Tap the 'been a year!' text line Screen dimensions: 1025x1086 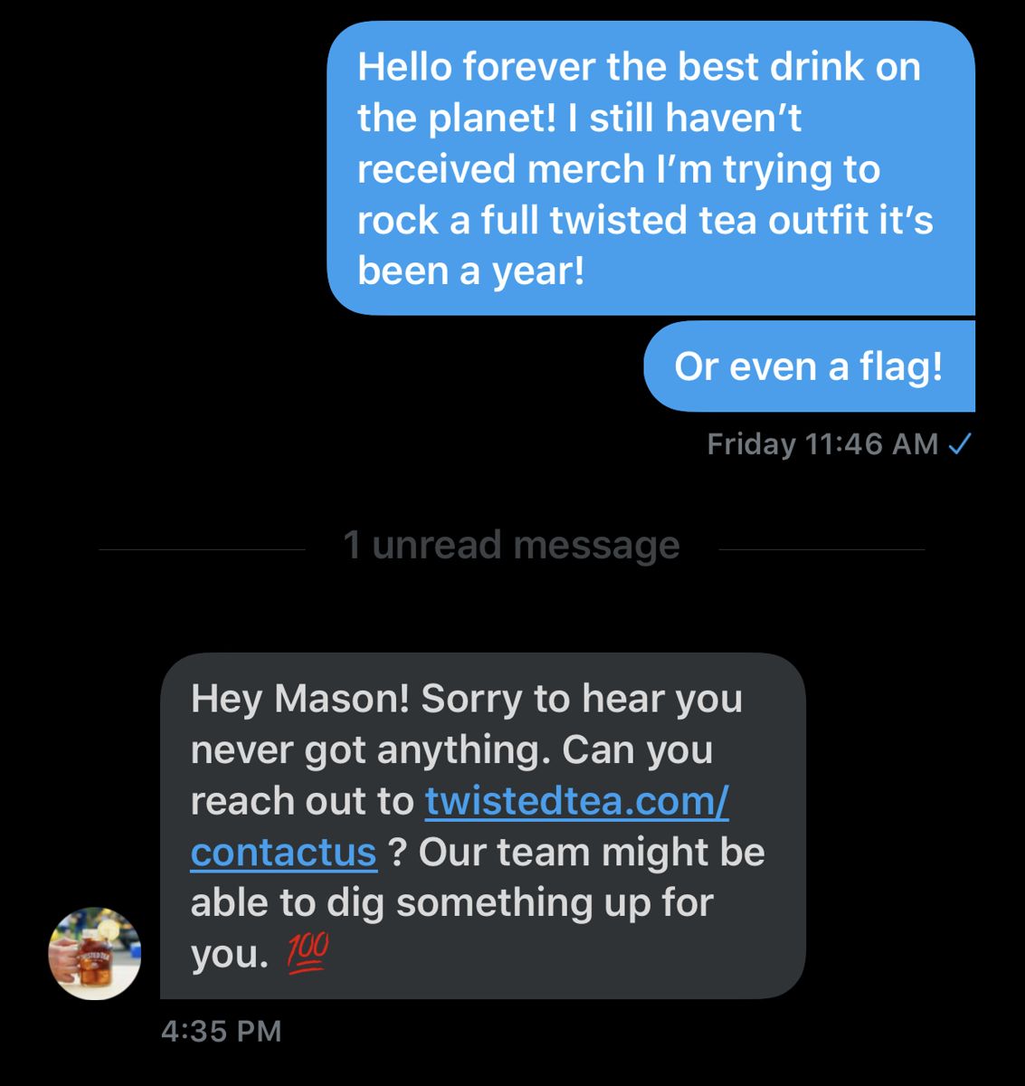click(x=471, y=271)
